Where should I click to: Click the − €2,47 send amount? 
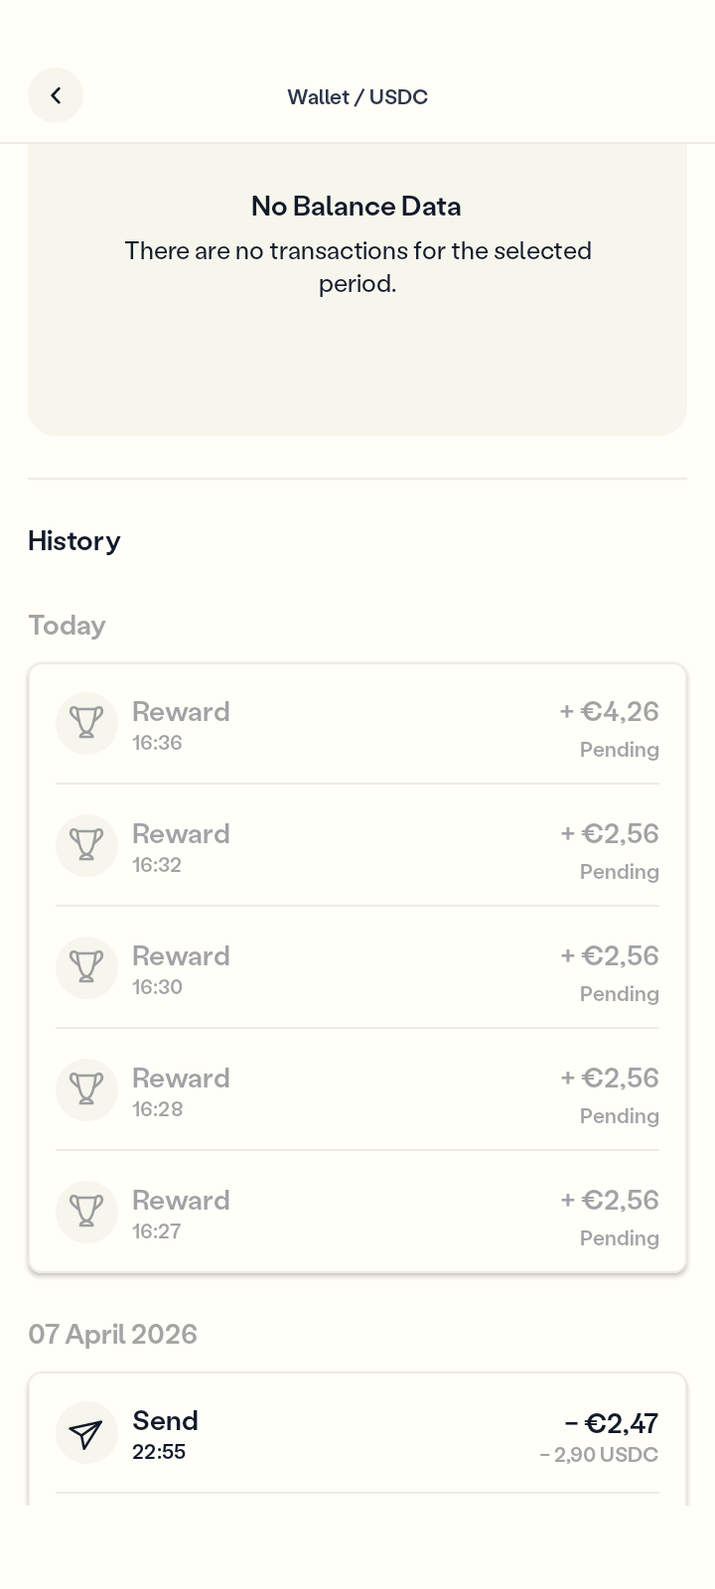(x=611, y=1423)
